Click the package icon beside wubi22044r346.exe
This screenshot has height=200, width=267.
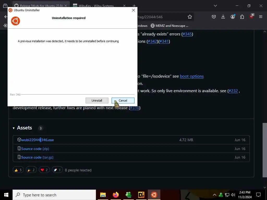[19, 140]
